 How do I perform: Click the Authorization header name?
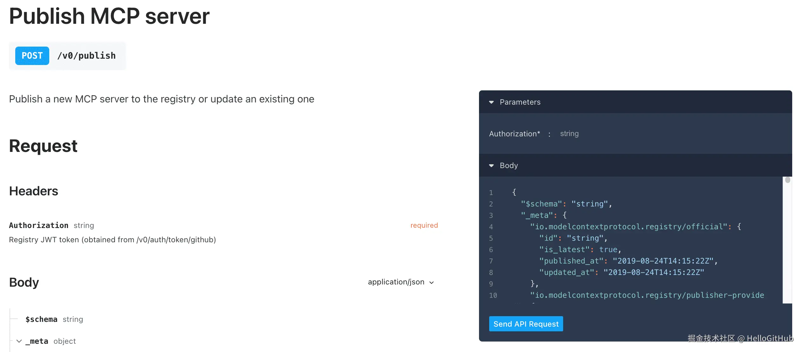(38, 225)
